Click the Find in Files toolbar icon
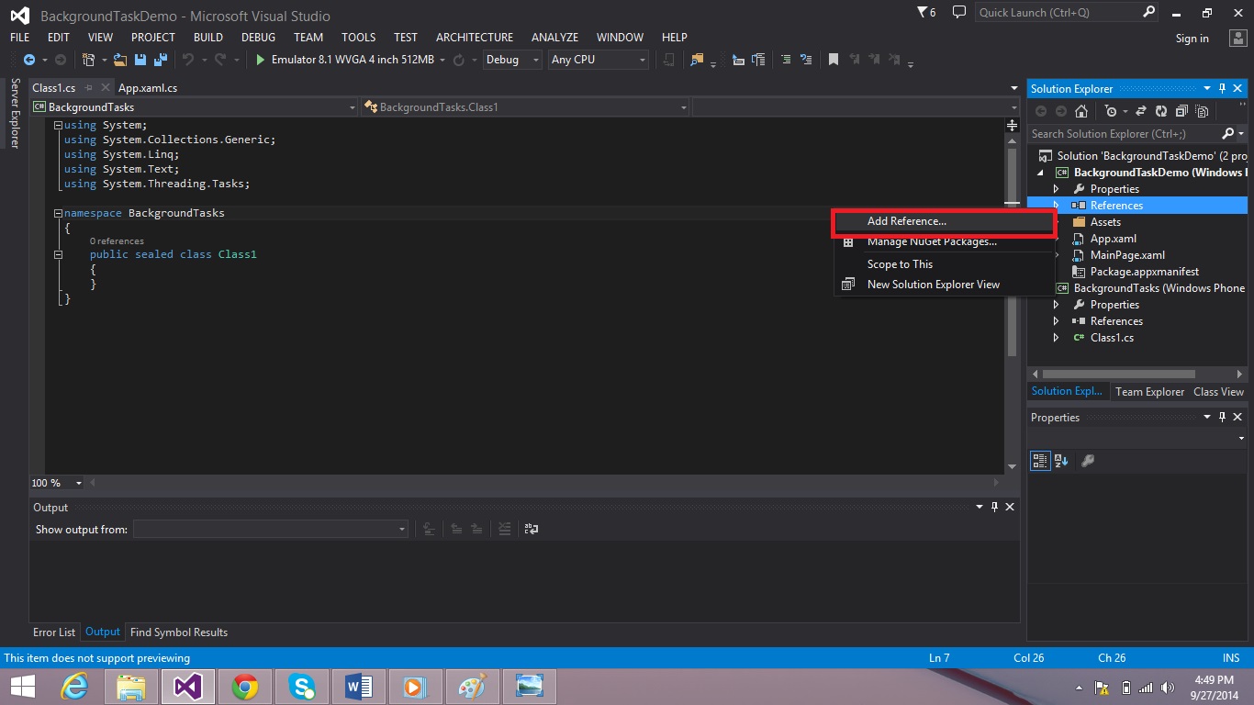 (698, 60)
